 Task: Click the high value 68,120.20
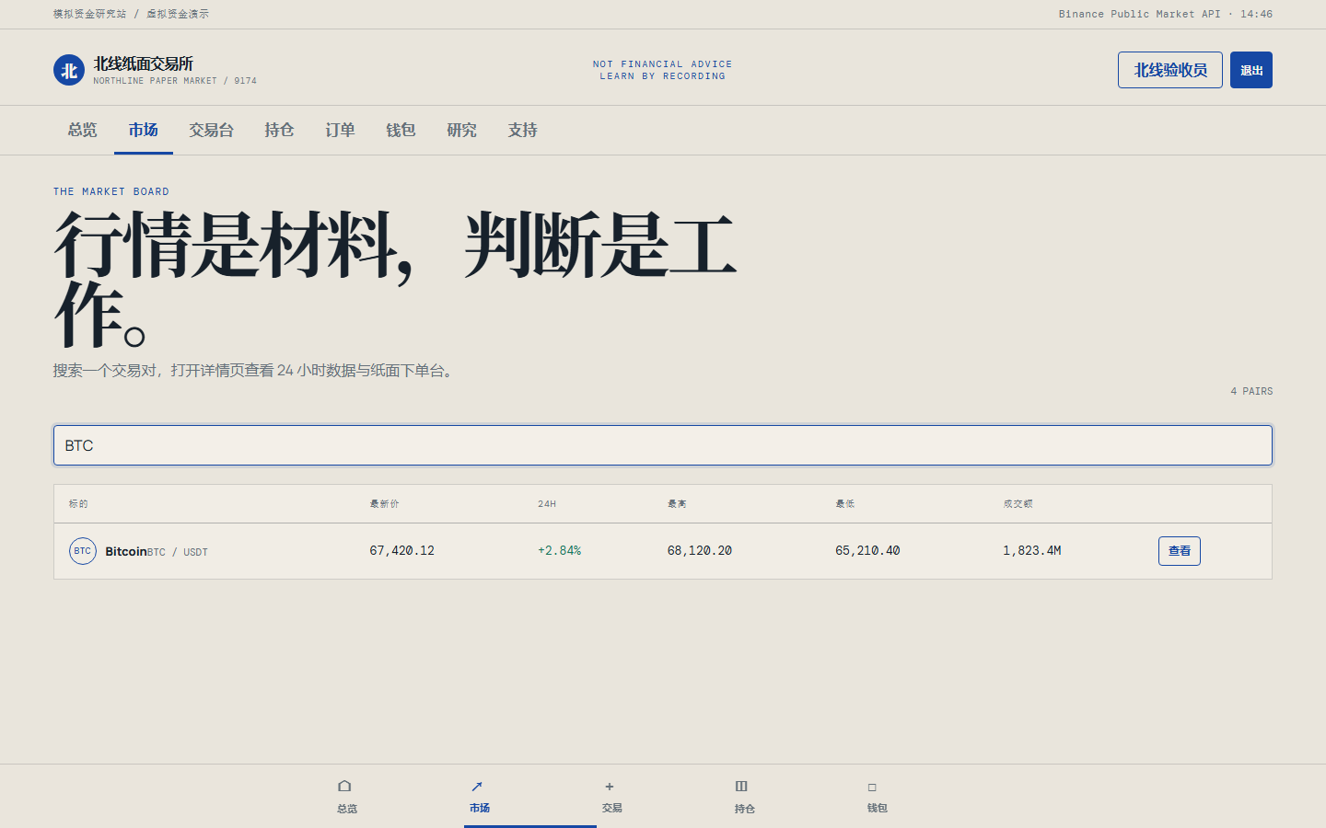click(x=700, y=550)
